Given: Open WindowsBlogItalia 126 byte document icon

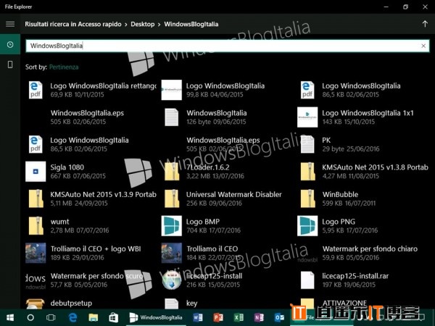Looking at the screenshot, I should pyautogui.click(x=171, y=117).
